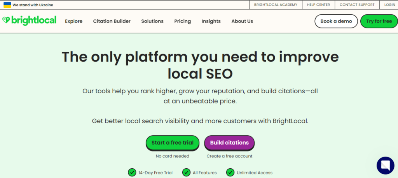The image size is (398, 178).
Task: Click the Login link
Action: 389,5
